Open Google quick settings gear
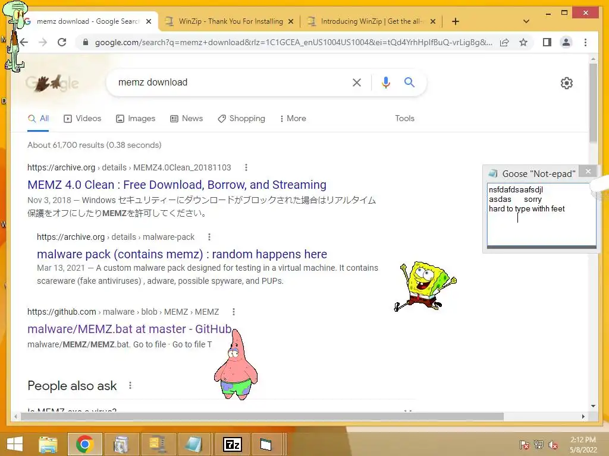This screenshot has width=609, height=456. [x=567, y=83]
